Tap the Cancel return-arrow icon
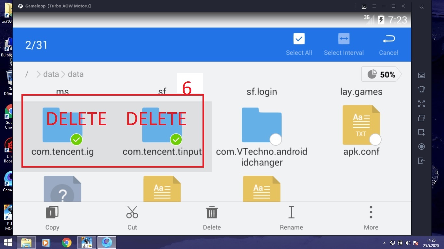 (388, 39)
